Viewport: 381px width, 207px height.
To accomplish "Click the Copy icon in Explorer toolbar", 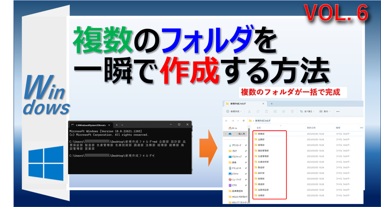I will coord(258,111).
